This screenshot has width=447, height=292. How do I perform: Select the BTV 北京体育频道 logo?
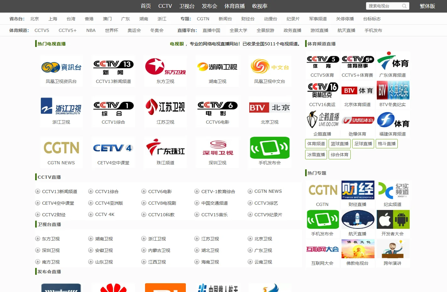[x=358, y=90]
